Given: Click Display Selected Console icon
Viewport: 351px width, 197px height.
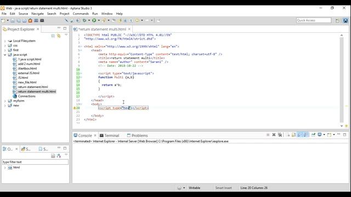Looking at the screenshot, I should tap(320, 135).
